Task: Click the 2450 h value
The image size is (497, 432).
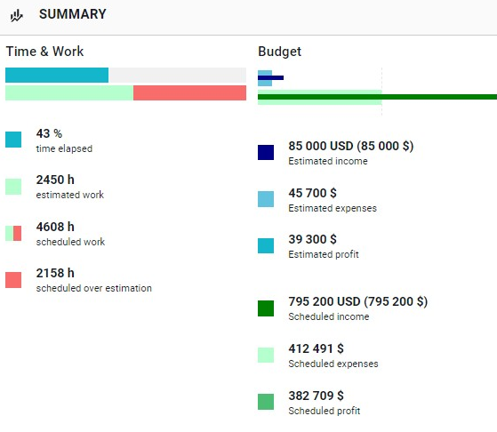Action: click(x=55, y=180)
